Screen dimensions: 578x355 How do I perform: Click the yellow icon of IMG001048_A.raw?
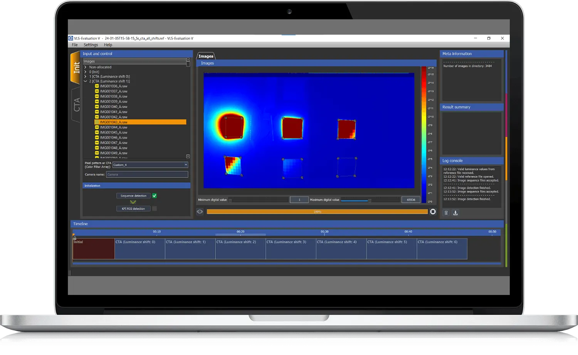click(x=97, y=148)
